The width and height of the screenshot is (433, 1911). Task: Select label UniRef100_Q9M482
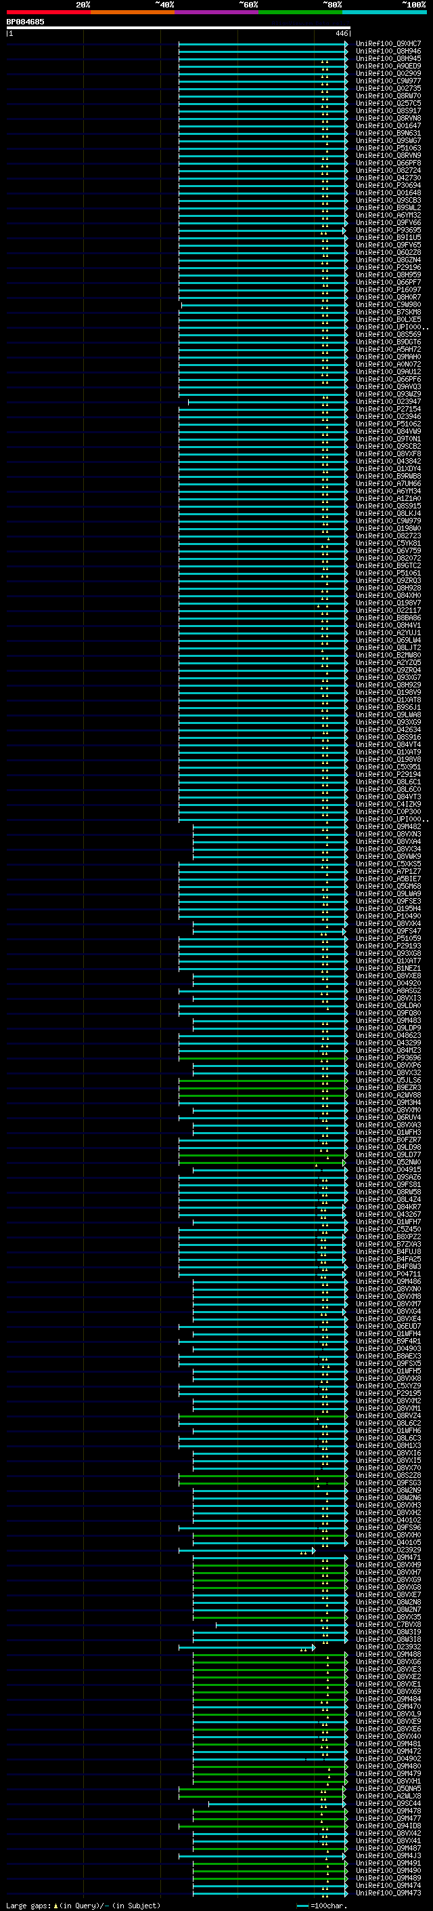[x=388, y=826]
